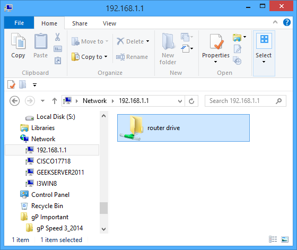Open the View ribbon tab

[x=109, y=23]
